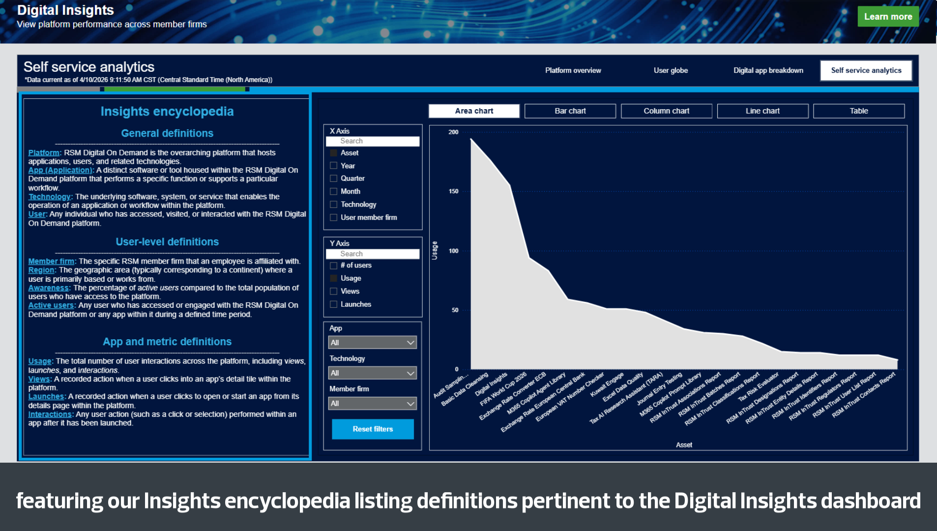937x531 pixels.
Task: Enable the Views checkbox
Action: point(333,291)
